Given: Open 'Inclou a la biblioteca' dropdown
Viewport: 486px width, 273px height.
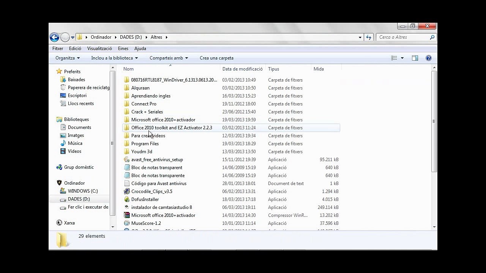Looking at the screenshot, I should click(x=115, y=58).
